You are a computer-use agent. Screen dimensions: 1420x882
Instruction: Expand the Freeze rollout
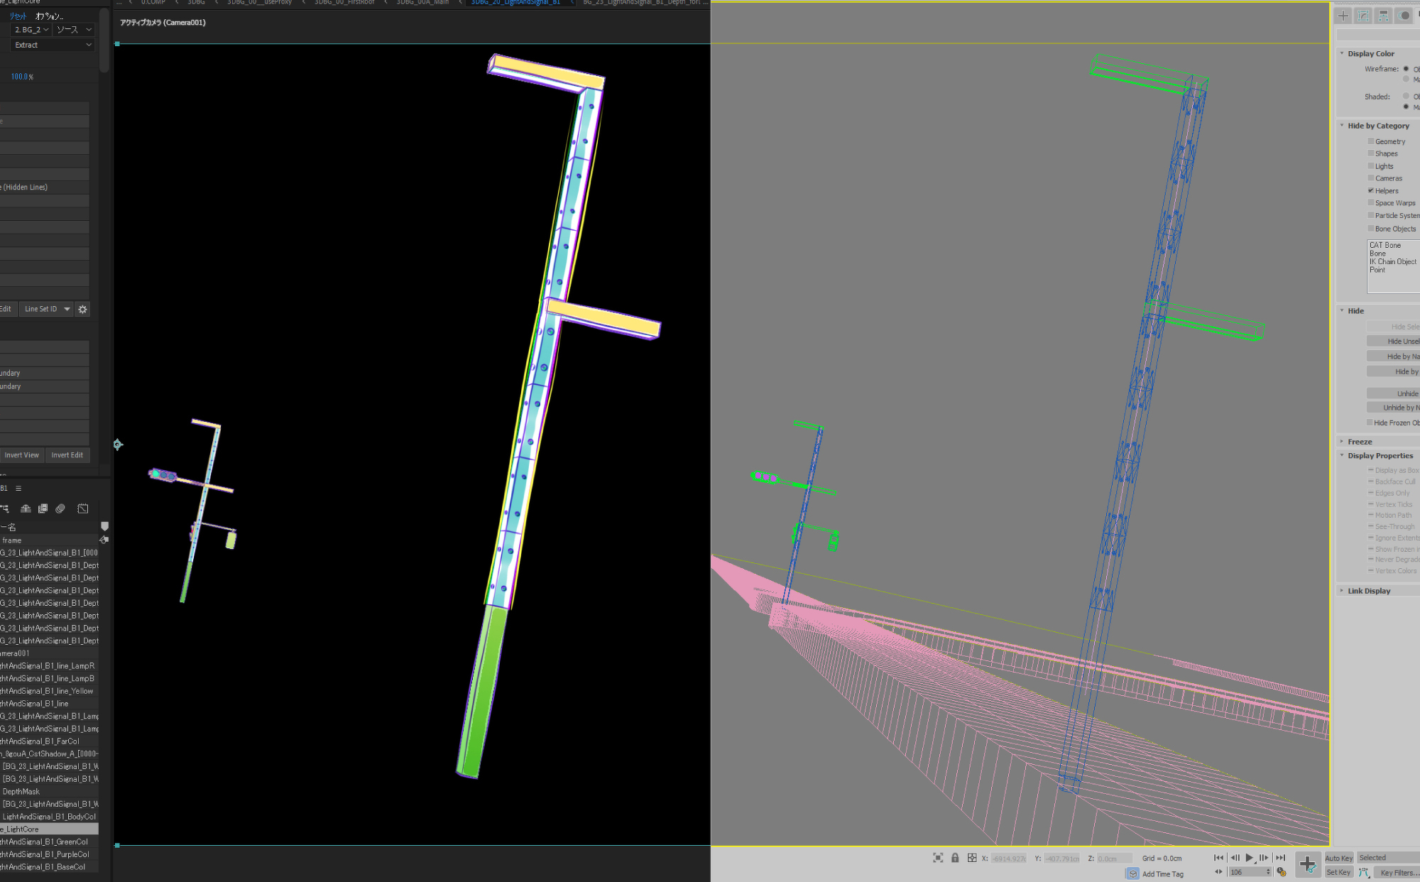[x=1360, y=442]
